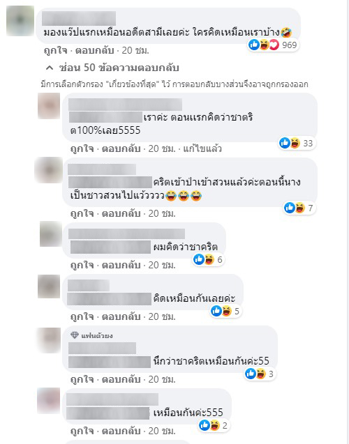Collapse the 50 replies with the chevron
Viewport: 349px width, 444px height.
tap(50, 68)
